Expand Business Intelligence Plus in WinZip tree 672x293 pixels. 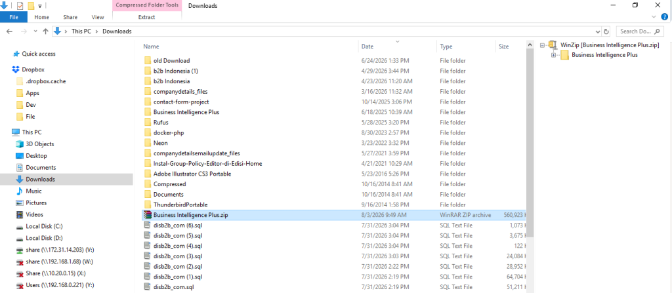(x=553, y=55)
